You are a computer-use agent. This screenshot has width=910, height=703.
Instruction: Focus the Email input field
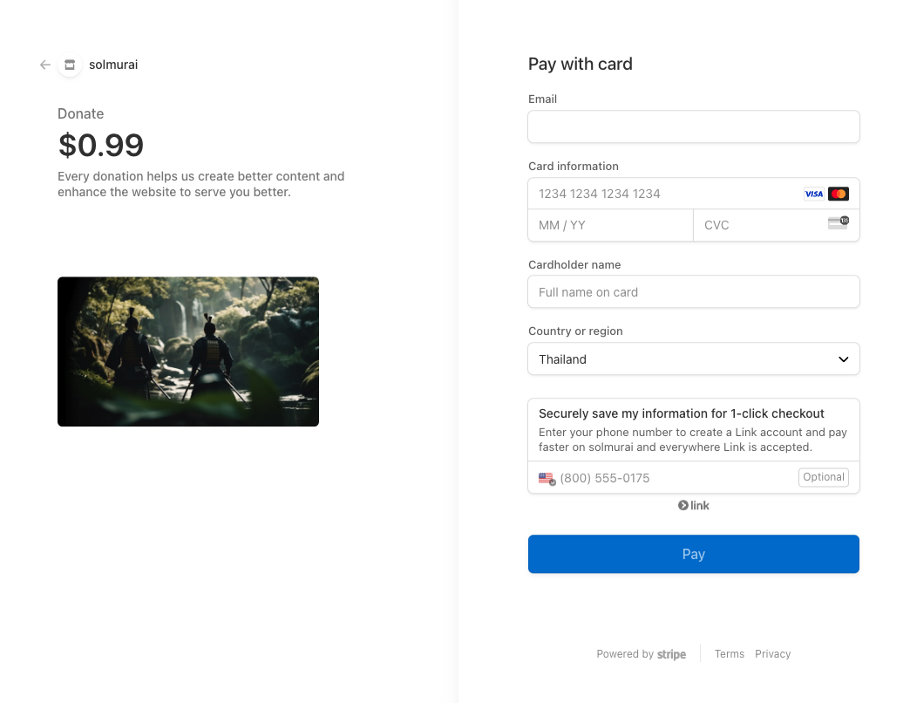(x=693, y=126)
